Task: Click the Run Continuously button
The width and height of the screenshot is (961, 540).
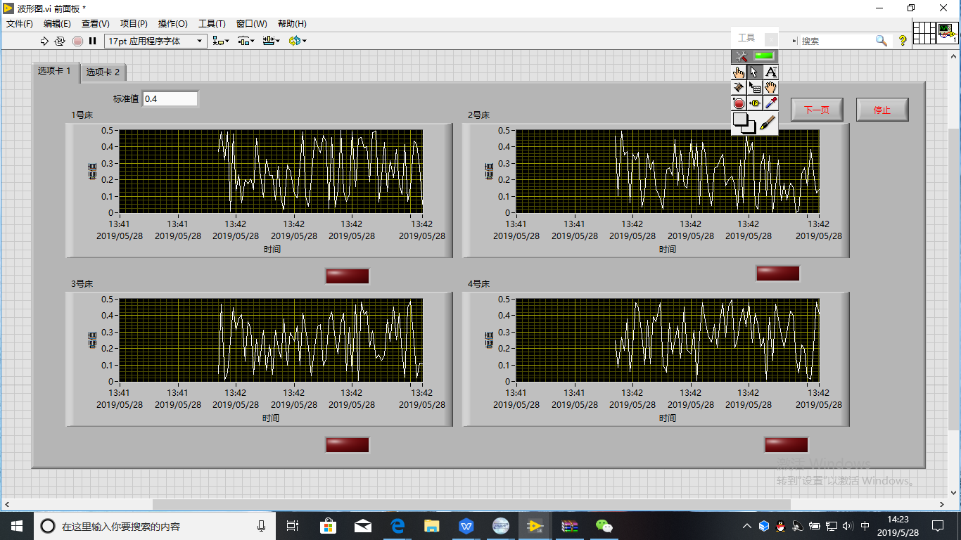Action: point(60,41)
